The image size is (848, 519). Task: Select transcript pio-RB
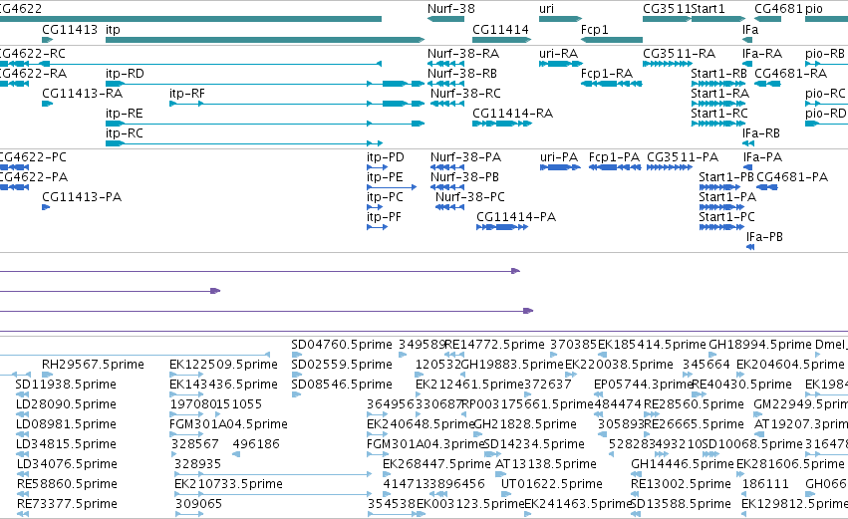click(825, 54)
